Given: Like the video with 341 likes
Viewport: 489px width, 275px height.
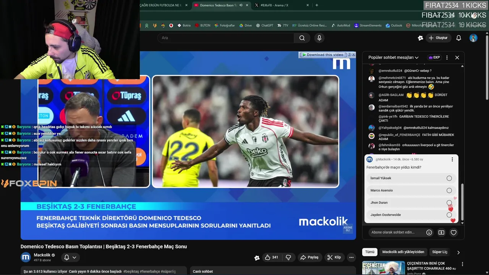Looking at the screenshot, I should click(x=272, y=257).
